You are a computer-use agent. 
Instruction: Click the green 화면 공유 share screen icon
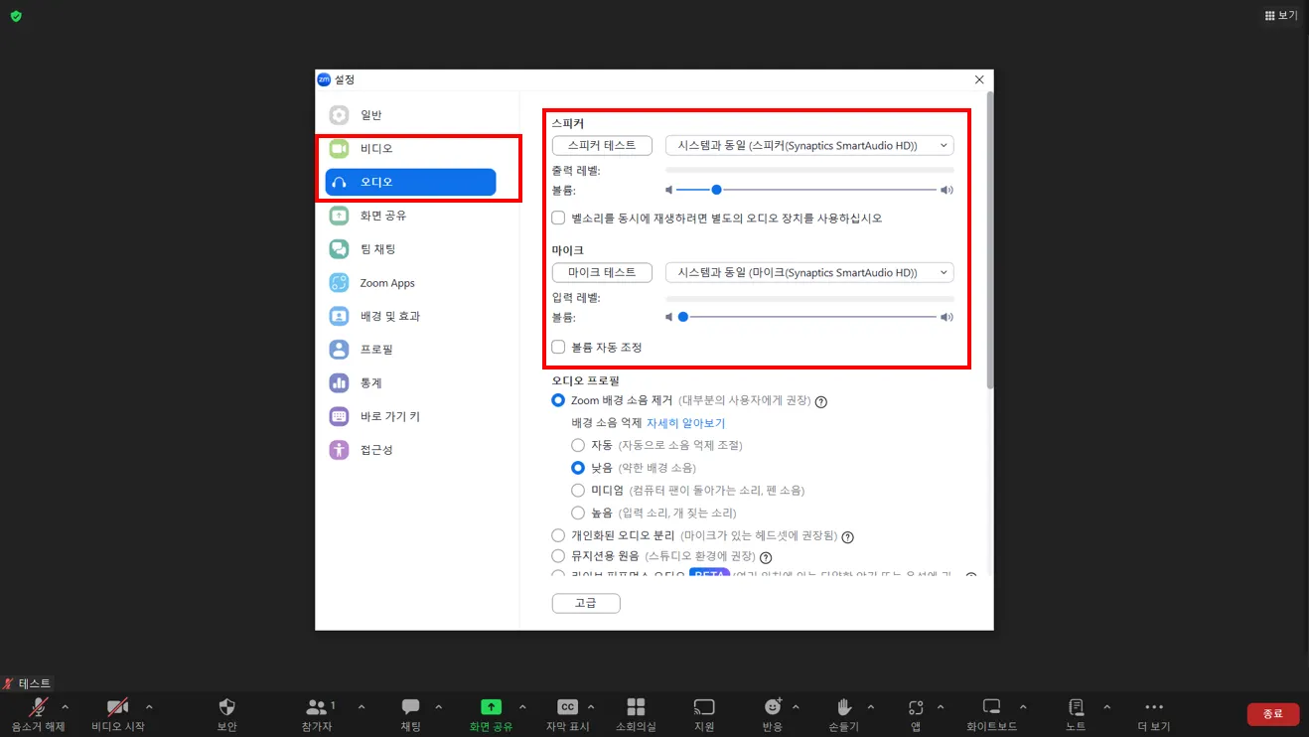[491, 707]
